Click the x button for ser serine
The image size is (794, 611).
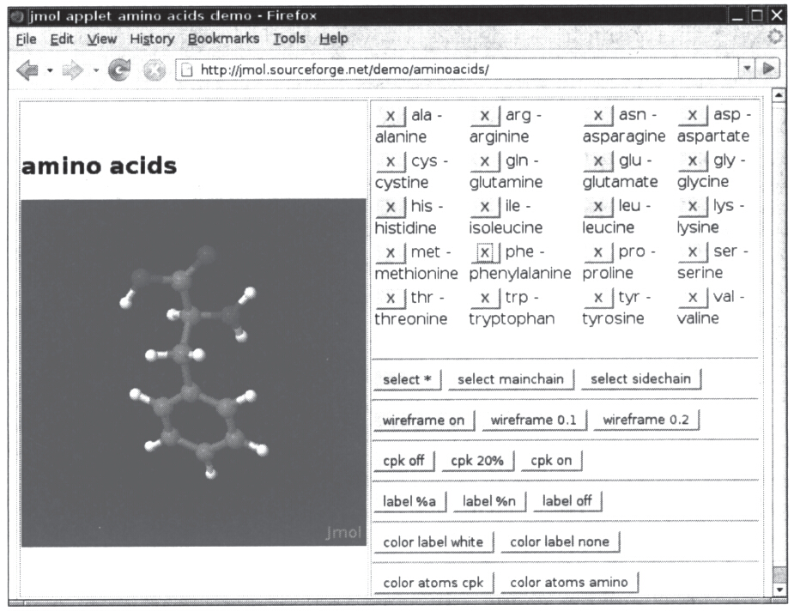tap(693, 251)
